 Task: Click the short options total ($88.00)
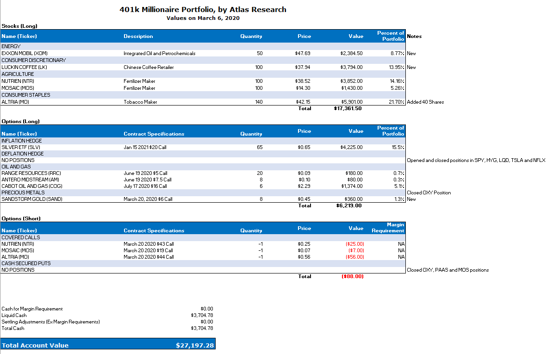[x=352, y=276]
